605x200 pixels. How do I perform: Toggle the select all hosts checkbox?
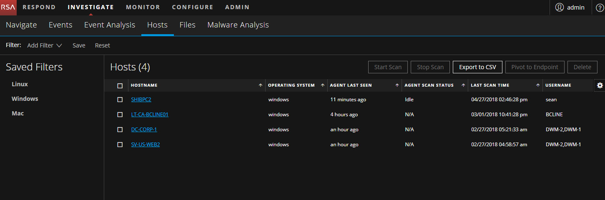click(x=120, y=86)
